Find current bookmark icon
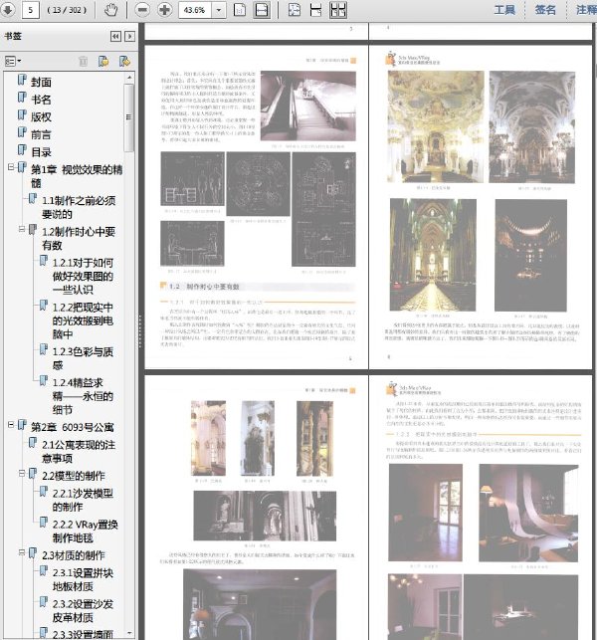The image size is (597, 640). (x=124, y=62)
